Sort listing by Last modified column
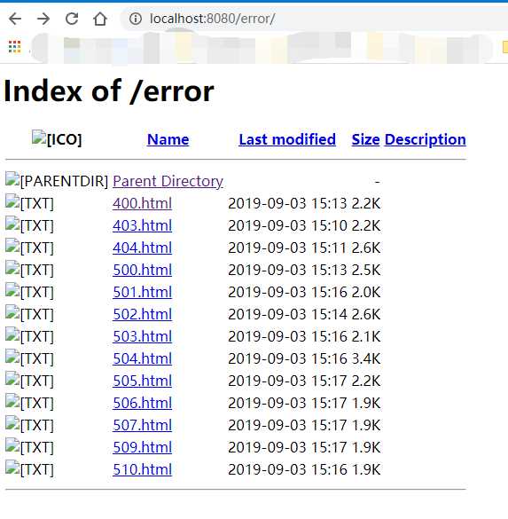 tap(287, 139)
